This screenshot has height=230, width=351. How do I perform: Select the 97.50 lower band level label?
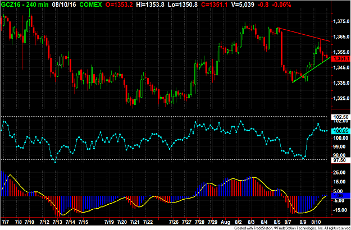click(x=341, y=160)
